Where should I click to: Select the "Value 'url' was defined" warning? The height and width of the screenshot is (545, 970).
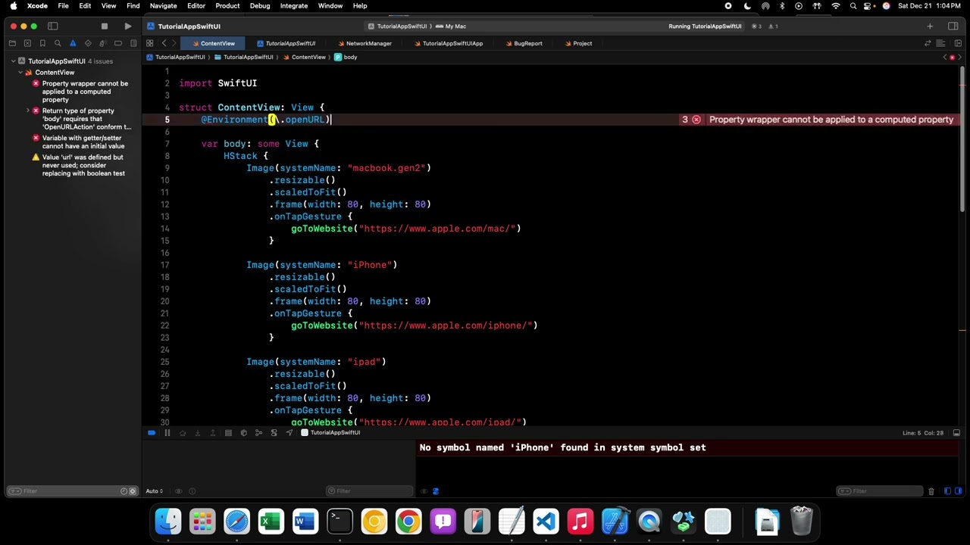[85, 165]
